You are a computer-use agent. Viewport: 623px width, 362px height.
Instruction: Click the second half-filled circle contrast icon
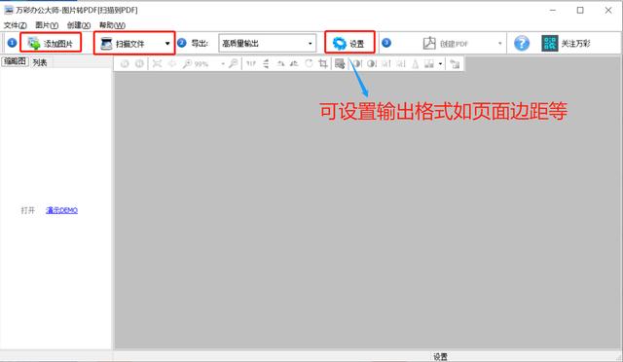tap(372, 63)
